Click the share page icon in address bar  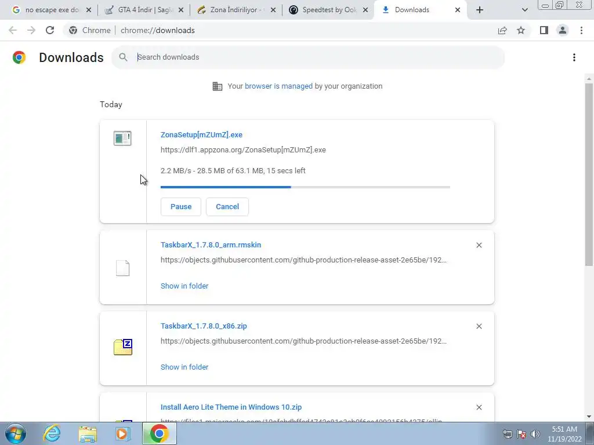tap(502, 30)
